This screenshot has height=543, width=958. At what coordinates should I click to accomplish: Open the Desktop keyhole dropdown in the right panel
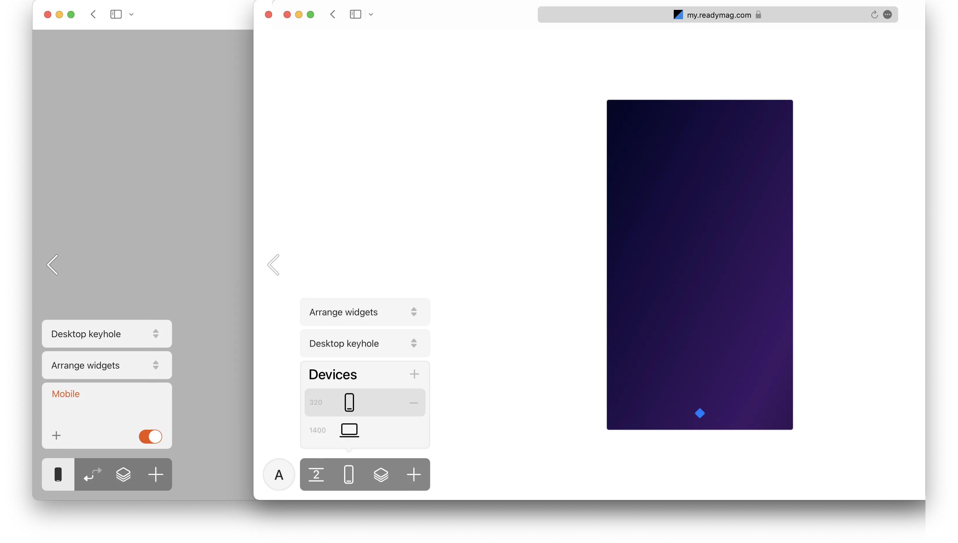coord(364,343)
